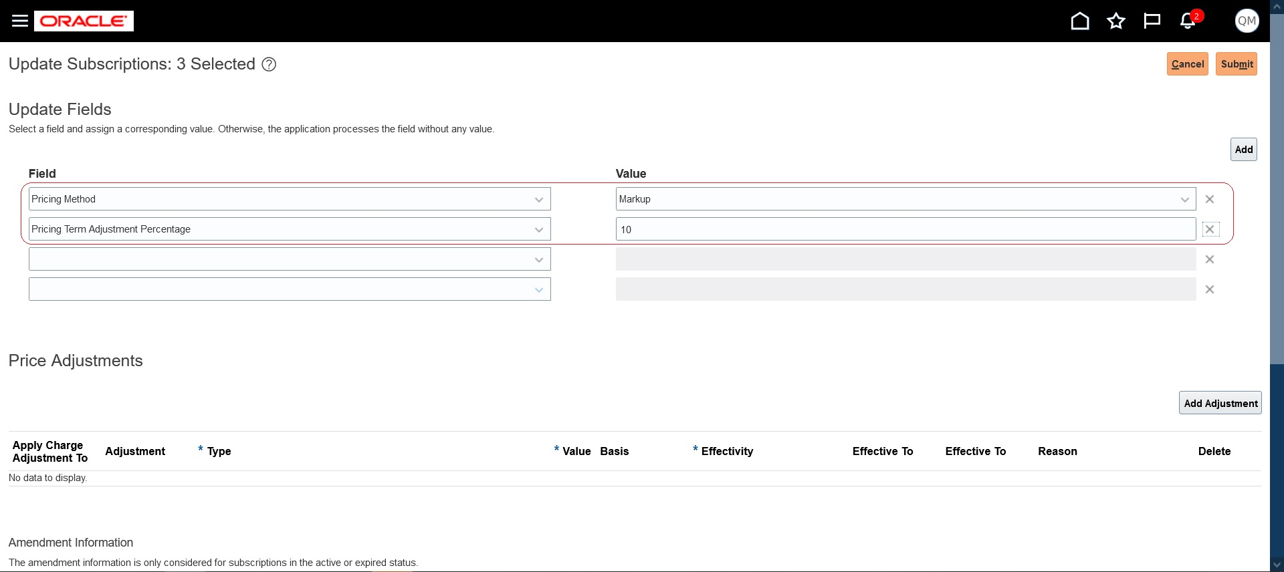Open Favorites star icon
Viewport: 1284px width, 572px height.
click(1116, 21)
